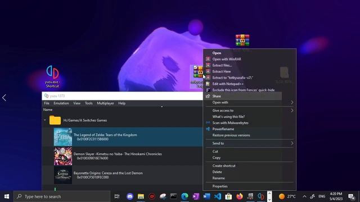Open yuzu View menu
This screenshot has height=202, width=360.
[76, 103]
